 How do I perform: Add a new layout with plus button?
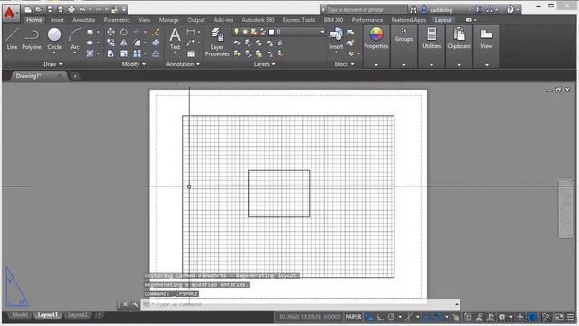[x=99, y=315]
